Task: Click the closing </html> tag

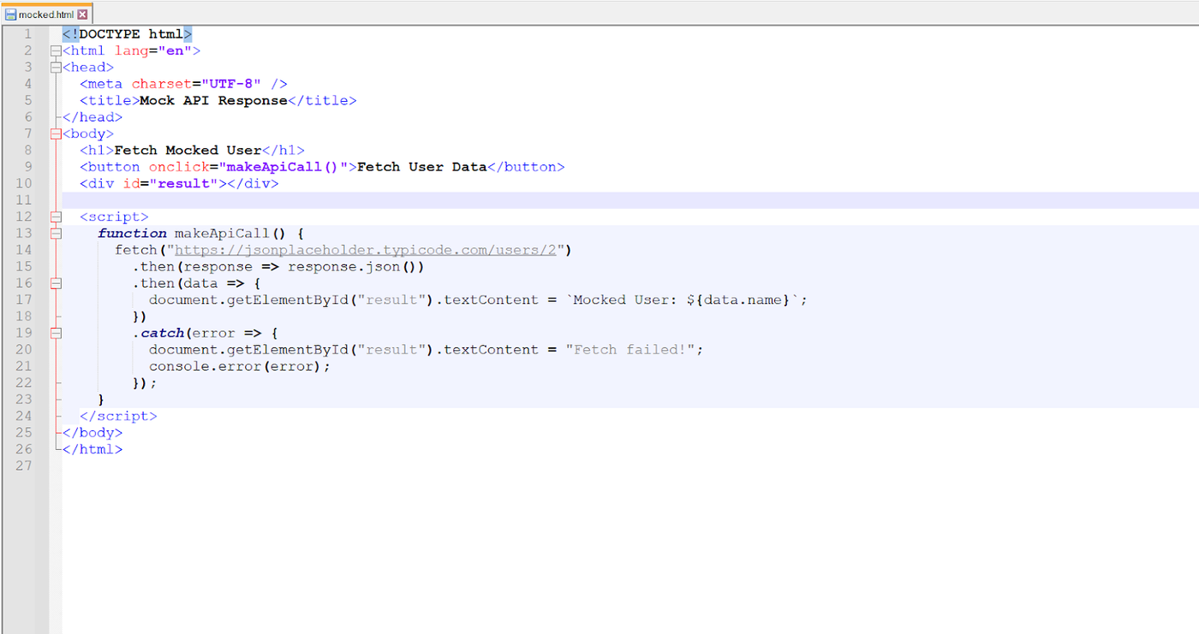Action: [92, 449]
